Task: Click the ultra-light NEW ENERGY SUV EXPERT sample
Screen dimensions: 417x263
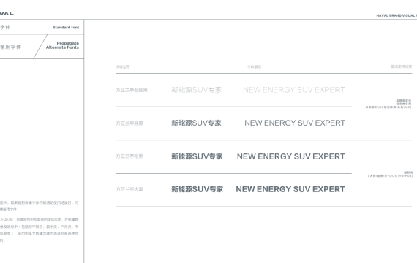Action: (x=294, y=90)
